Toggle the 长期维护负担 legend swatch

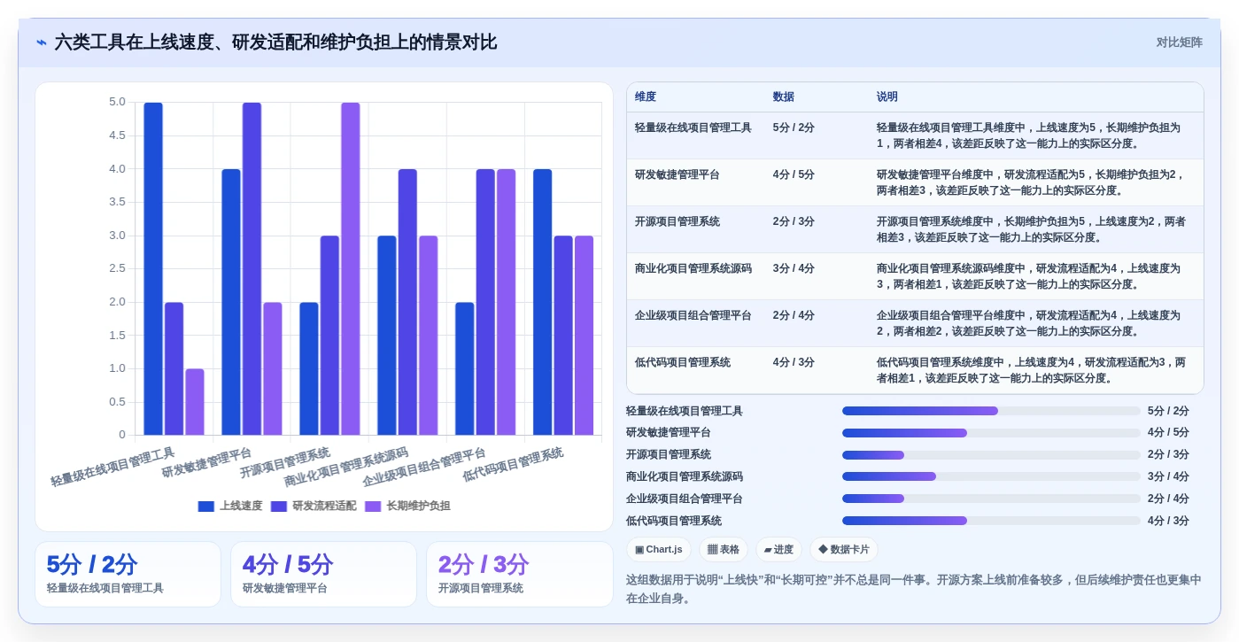pos(373,507)
